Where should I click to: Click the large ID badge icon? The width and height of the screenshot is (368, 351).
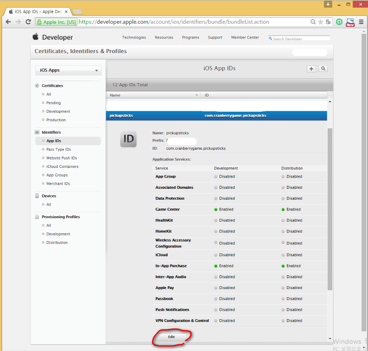[128, 139]
